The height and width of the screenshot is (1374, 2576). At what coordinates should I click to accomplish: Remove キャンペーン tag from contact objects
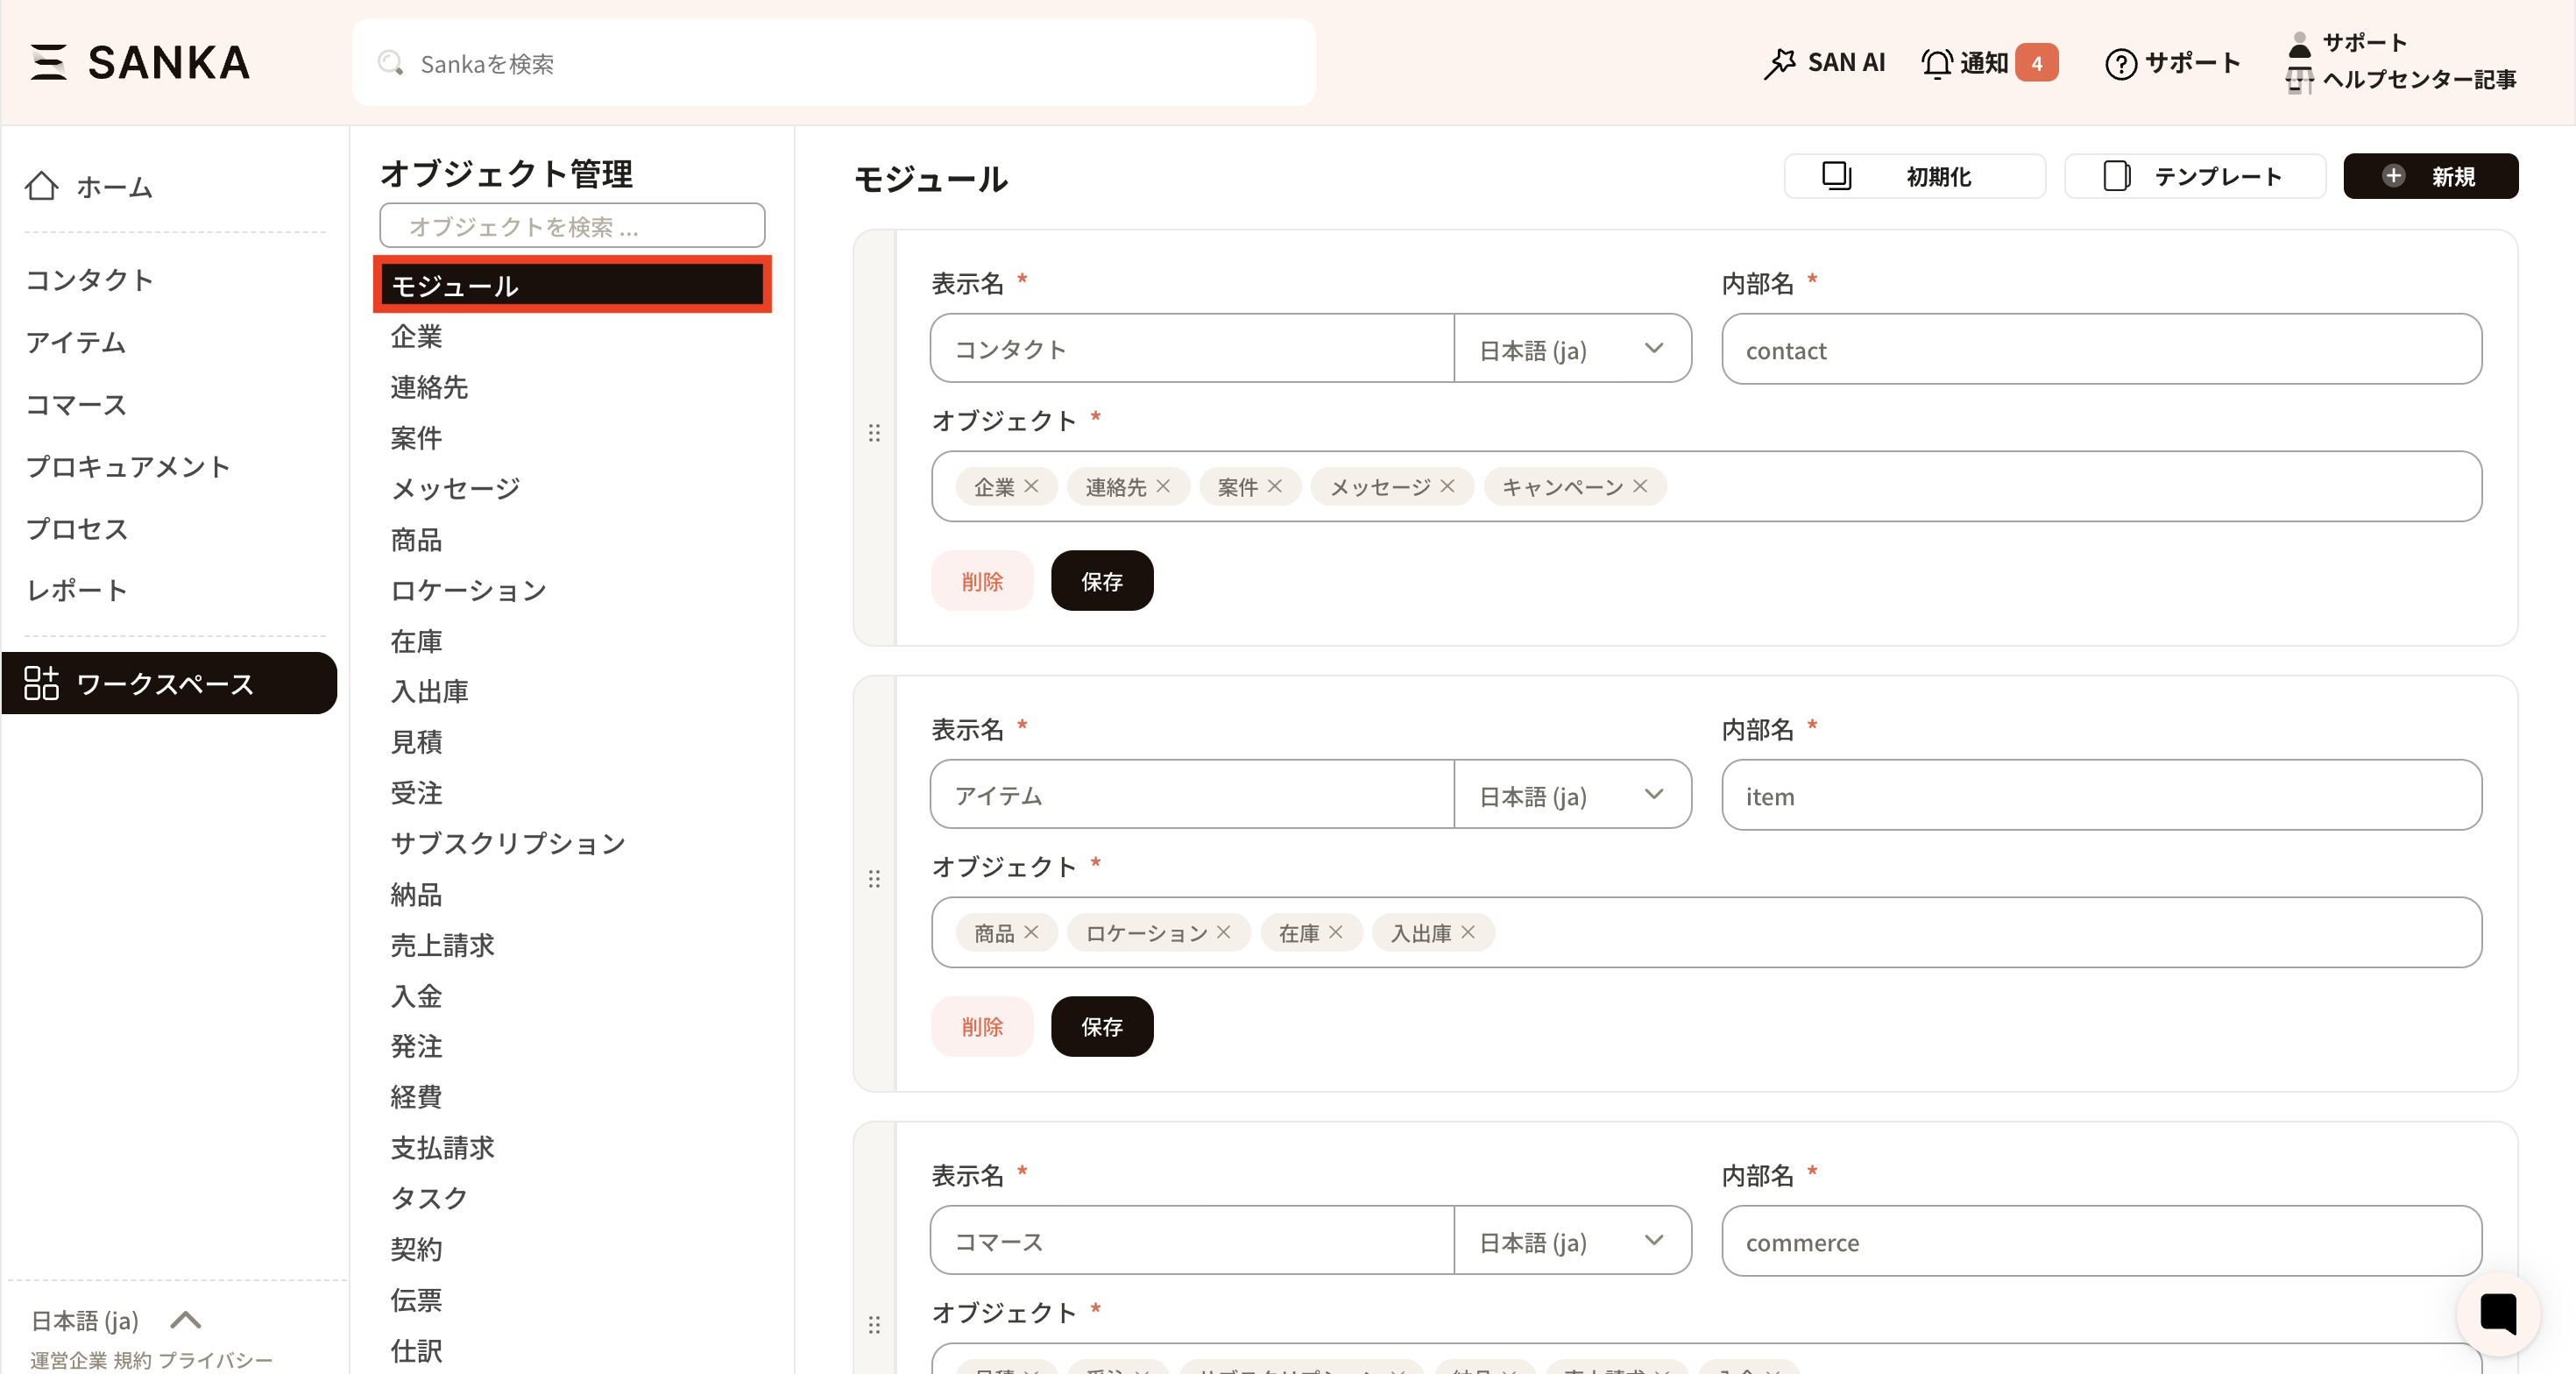coord(1640,486)
